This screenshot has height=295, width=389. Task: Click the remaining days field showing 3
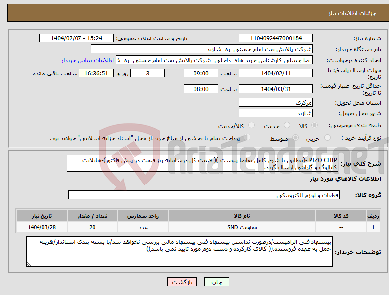(x=148, y=73)
